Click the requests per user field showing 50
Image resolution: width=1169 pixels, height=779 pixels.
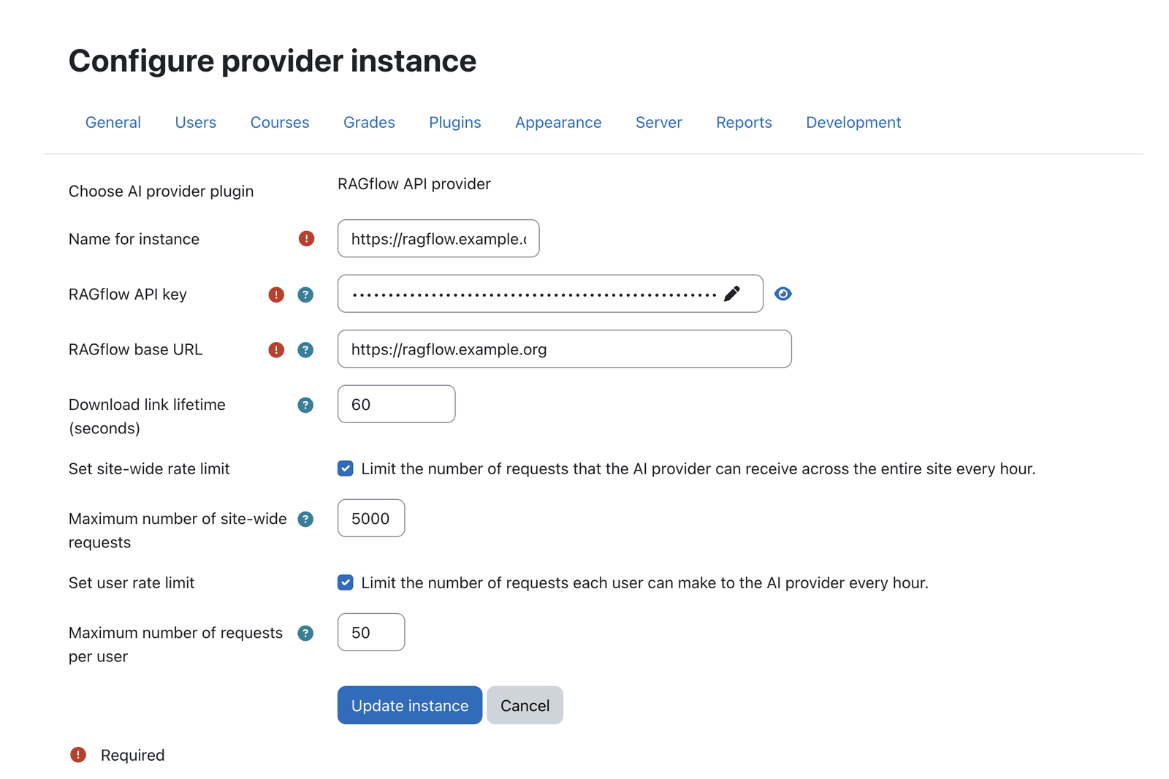[x=371, y=632]
